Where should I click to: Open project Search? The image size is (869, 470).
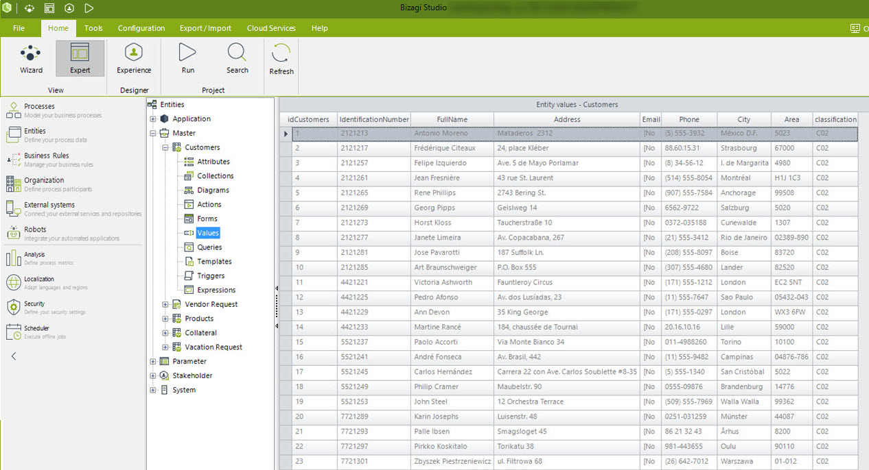(x=237, y=58)
